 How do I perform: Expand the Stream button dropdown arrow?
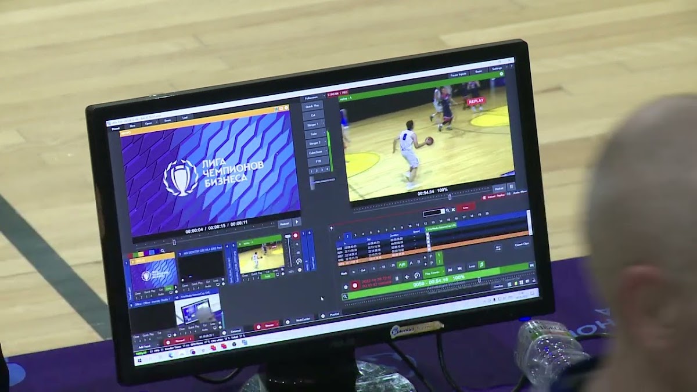pyautogui.click(x=277, y=324)
